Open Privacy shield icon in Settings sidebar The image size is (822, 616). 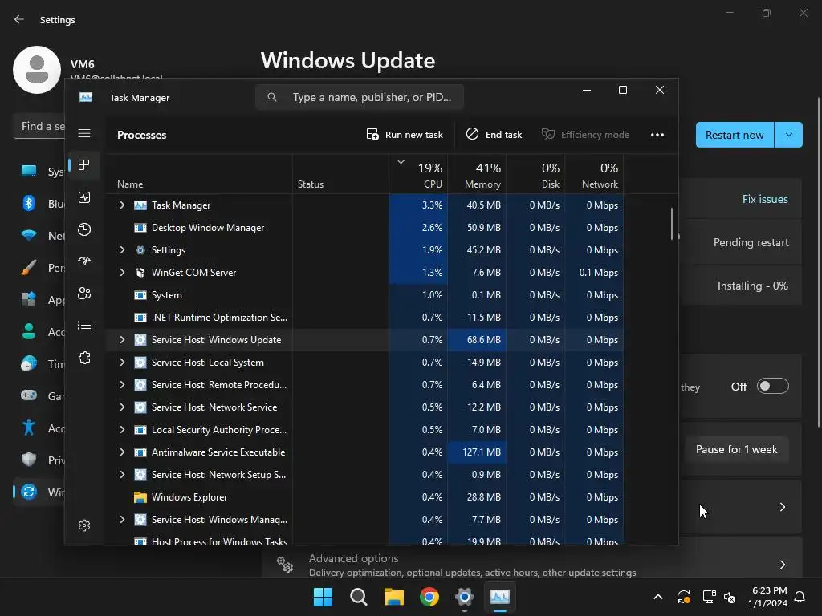click(x=29, y=460)
